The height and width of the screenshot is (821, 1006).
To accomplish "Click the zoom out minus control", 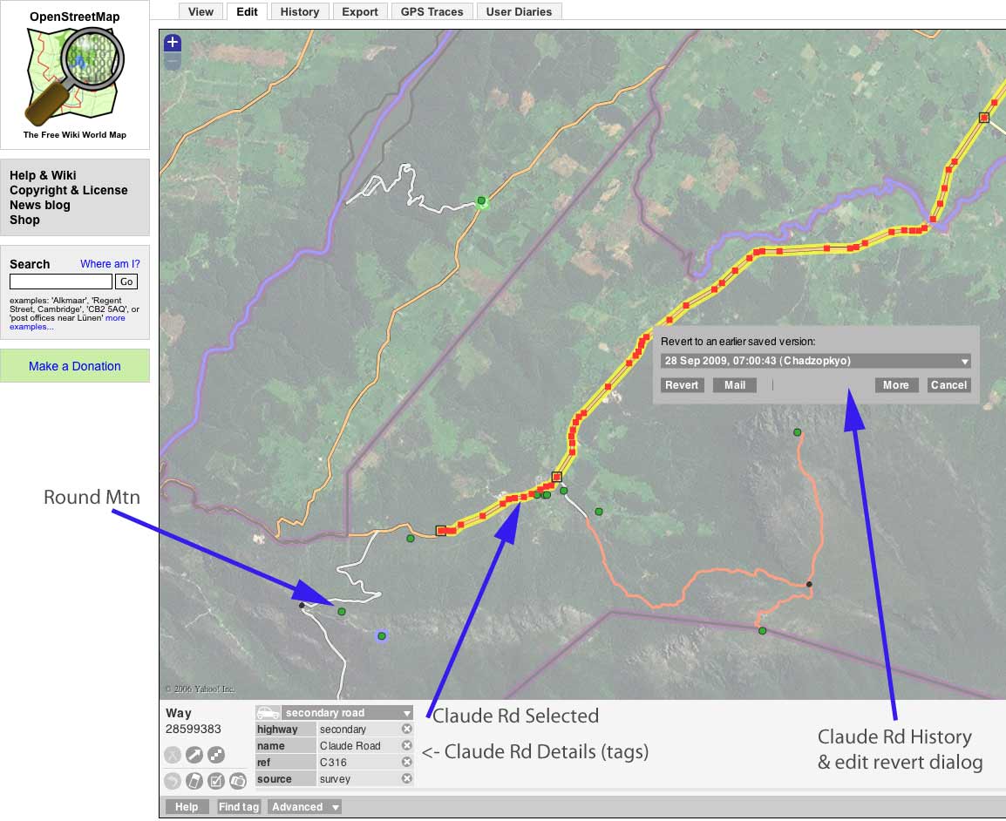I will pyautogui.click(x=173, y=61).
